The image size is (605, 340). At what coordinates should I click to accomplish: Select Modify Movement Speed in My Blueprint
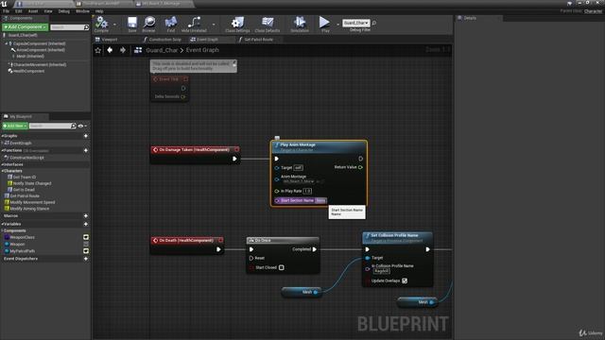click(32, 202)
